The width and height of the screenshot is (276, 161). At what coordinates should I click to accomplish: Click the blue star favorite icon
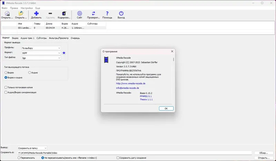coord(64,53)
